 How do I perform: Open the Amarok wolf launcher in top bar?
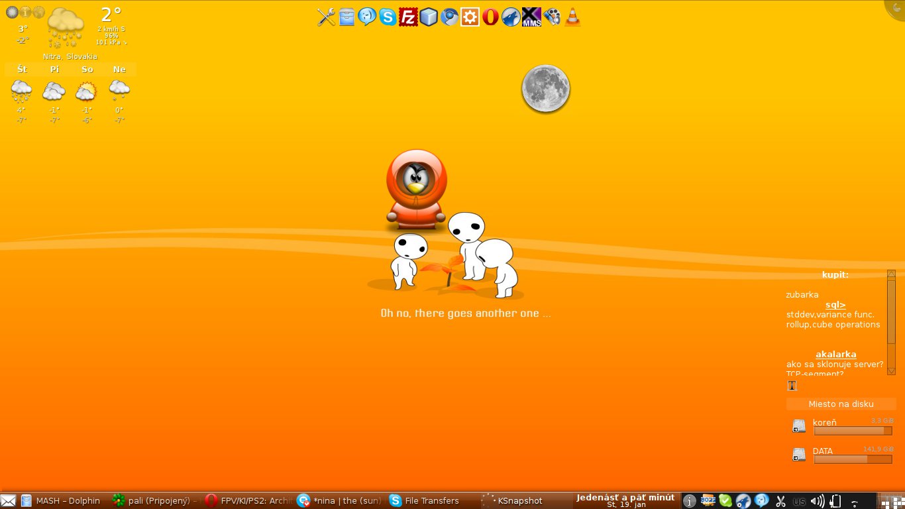click(511, 17)
